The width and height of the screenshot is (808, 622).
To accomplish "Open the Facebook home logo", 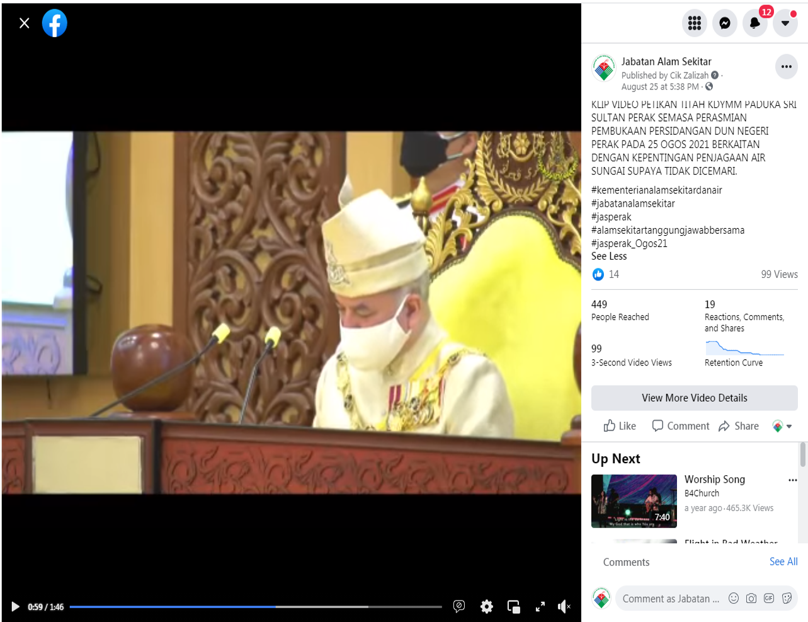I will click(55, 23).
